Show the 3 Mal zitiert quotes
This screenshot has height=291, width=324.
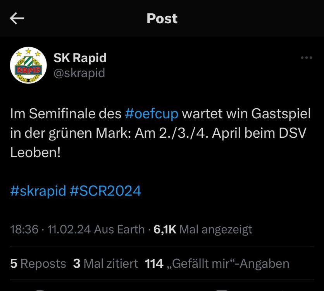pyautogui.click(x=105, y=264)
